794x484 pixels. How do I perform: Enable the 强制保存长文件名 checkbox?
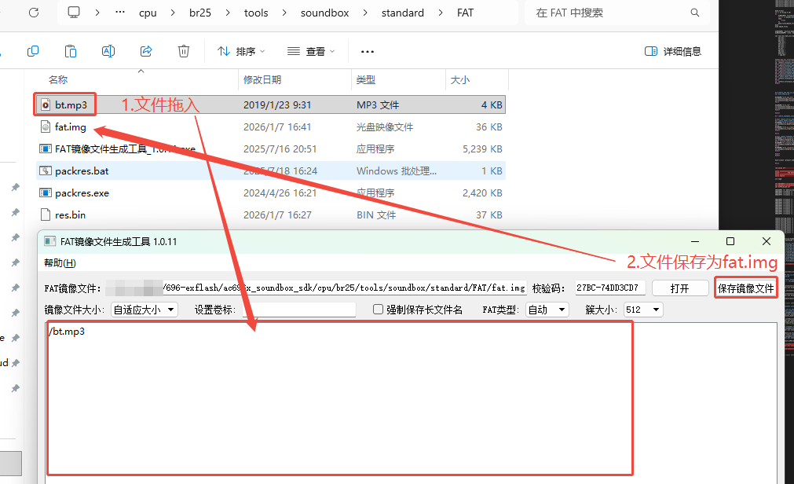378,309
